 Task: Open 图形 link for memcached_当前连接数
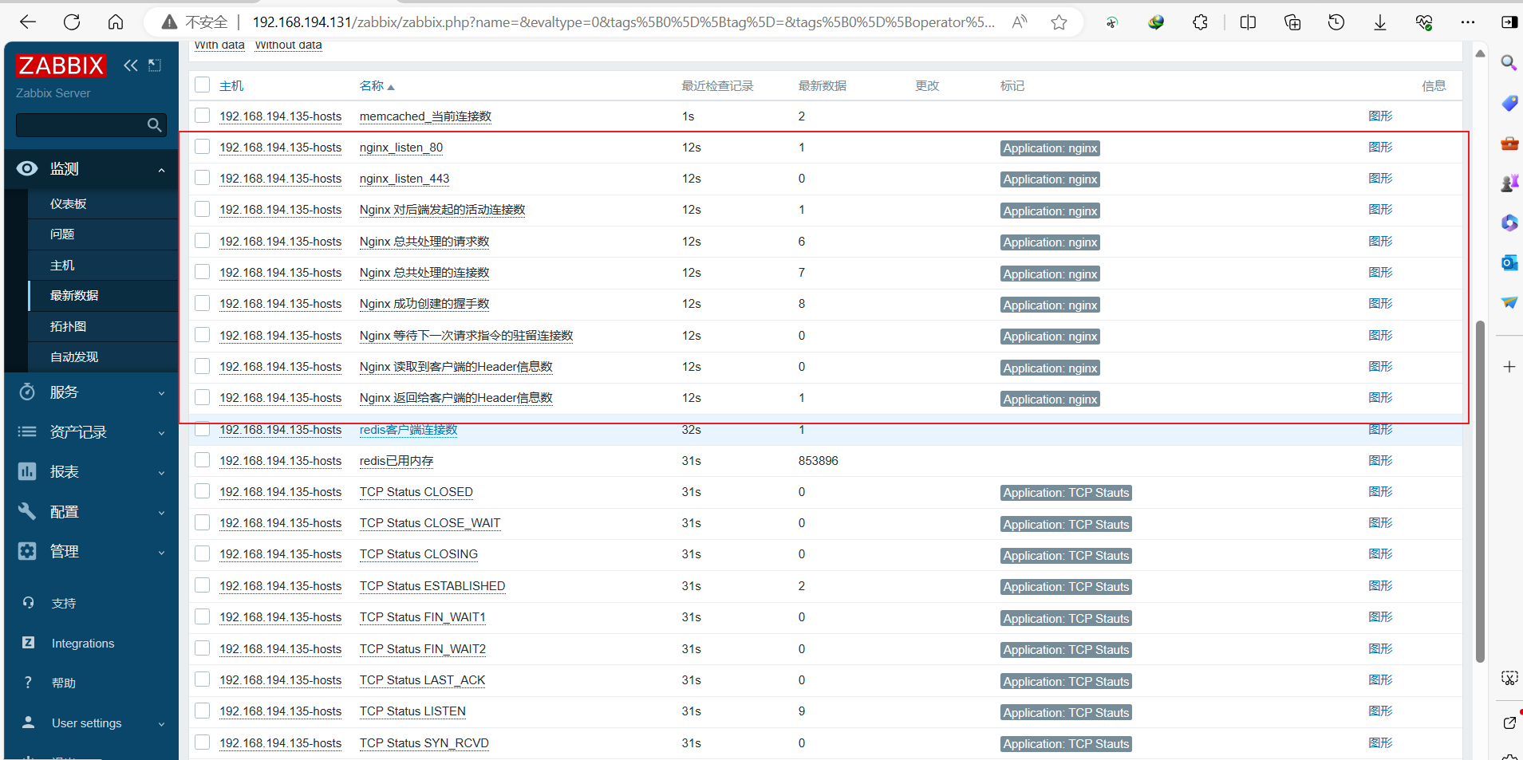1380,116
